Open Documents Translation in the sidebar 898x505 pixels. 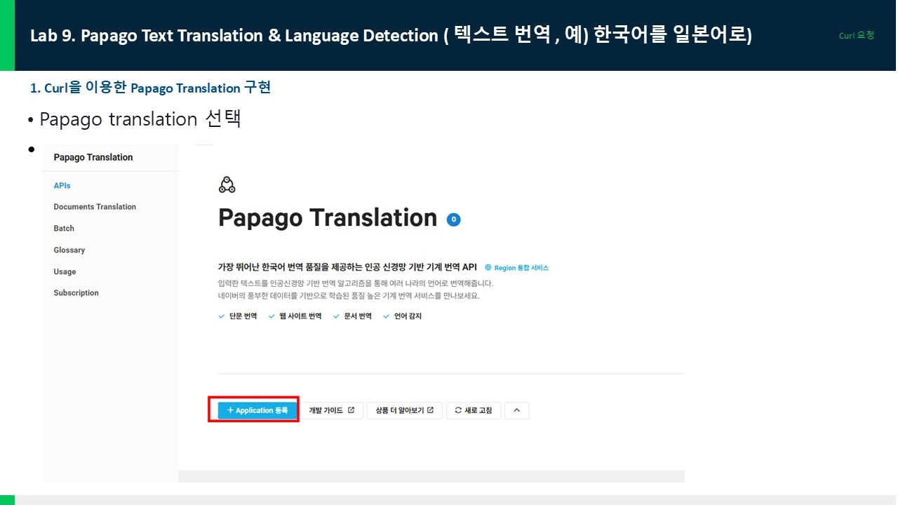(95, 207)
